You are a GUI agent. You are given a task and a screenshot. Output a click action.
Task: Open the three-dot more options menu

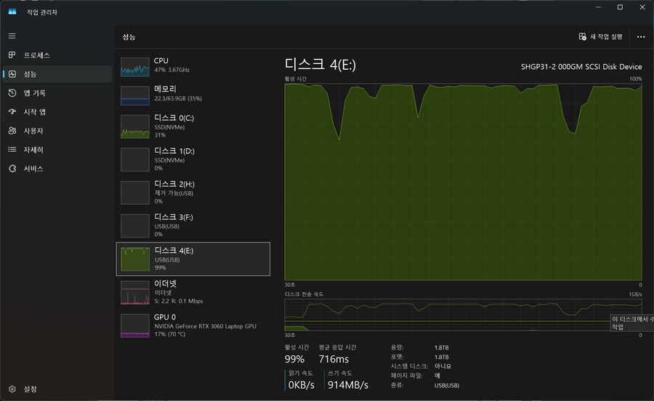tap(641, 36)
